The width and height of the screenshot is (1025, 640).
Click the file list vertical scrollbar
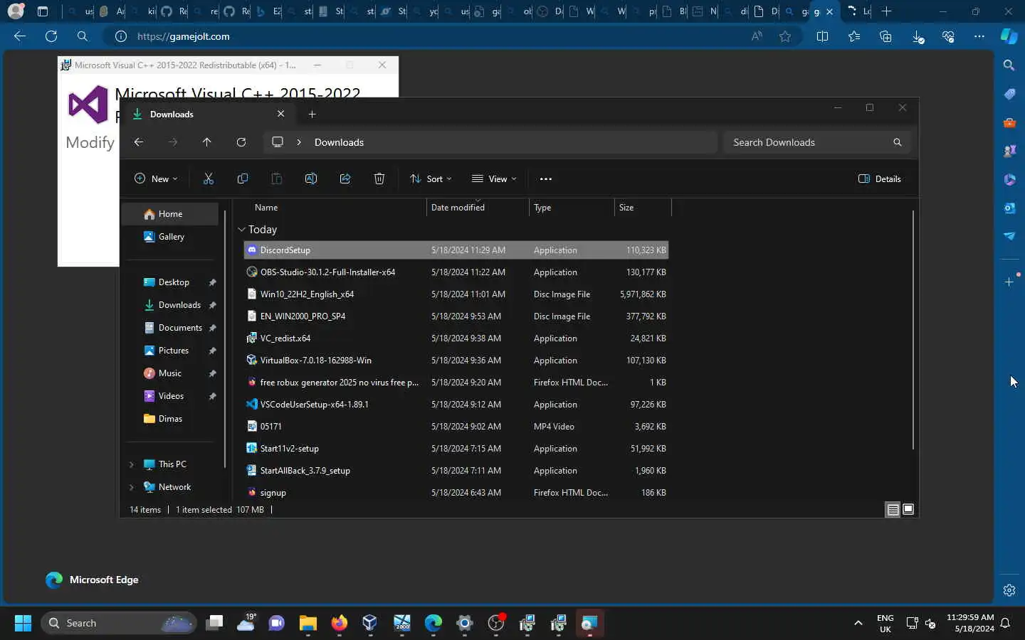click(x=913, y=330)
